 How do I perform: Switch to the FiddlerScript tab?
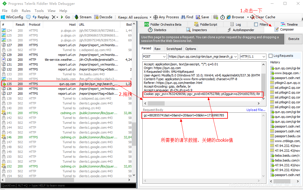tap(206, 25)
